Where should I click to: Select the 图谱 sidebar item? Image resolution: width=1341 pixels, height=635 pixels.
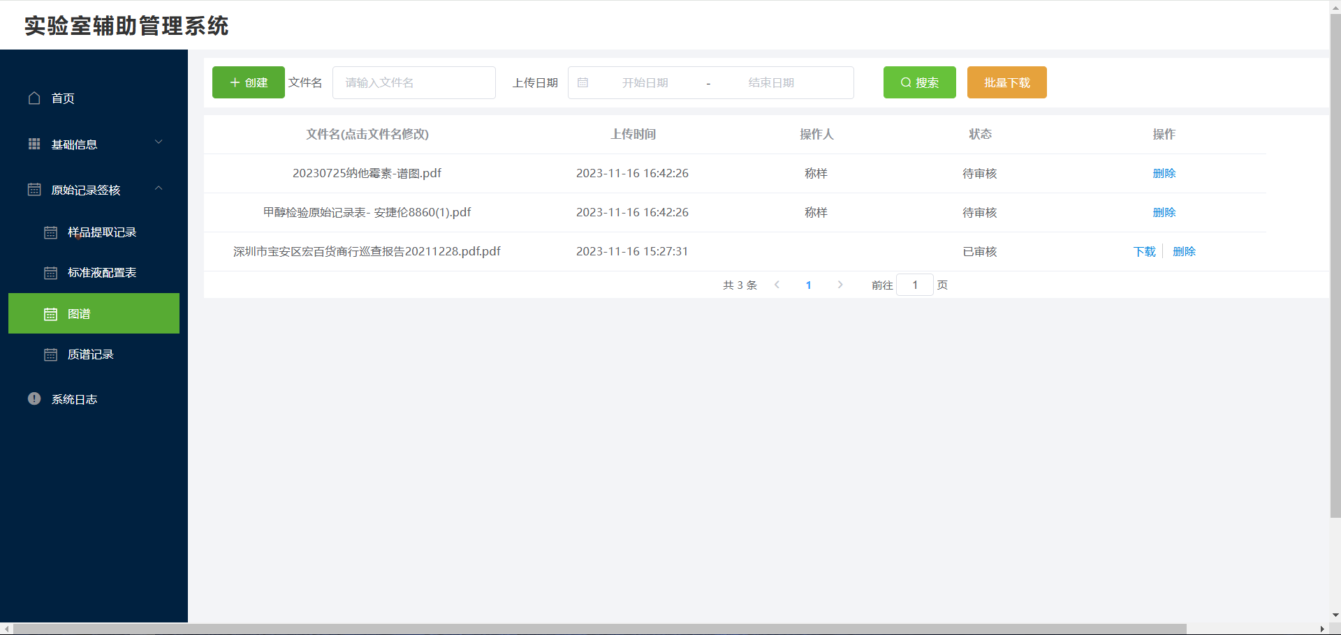tap(94, 313)
